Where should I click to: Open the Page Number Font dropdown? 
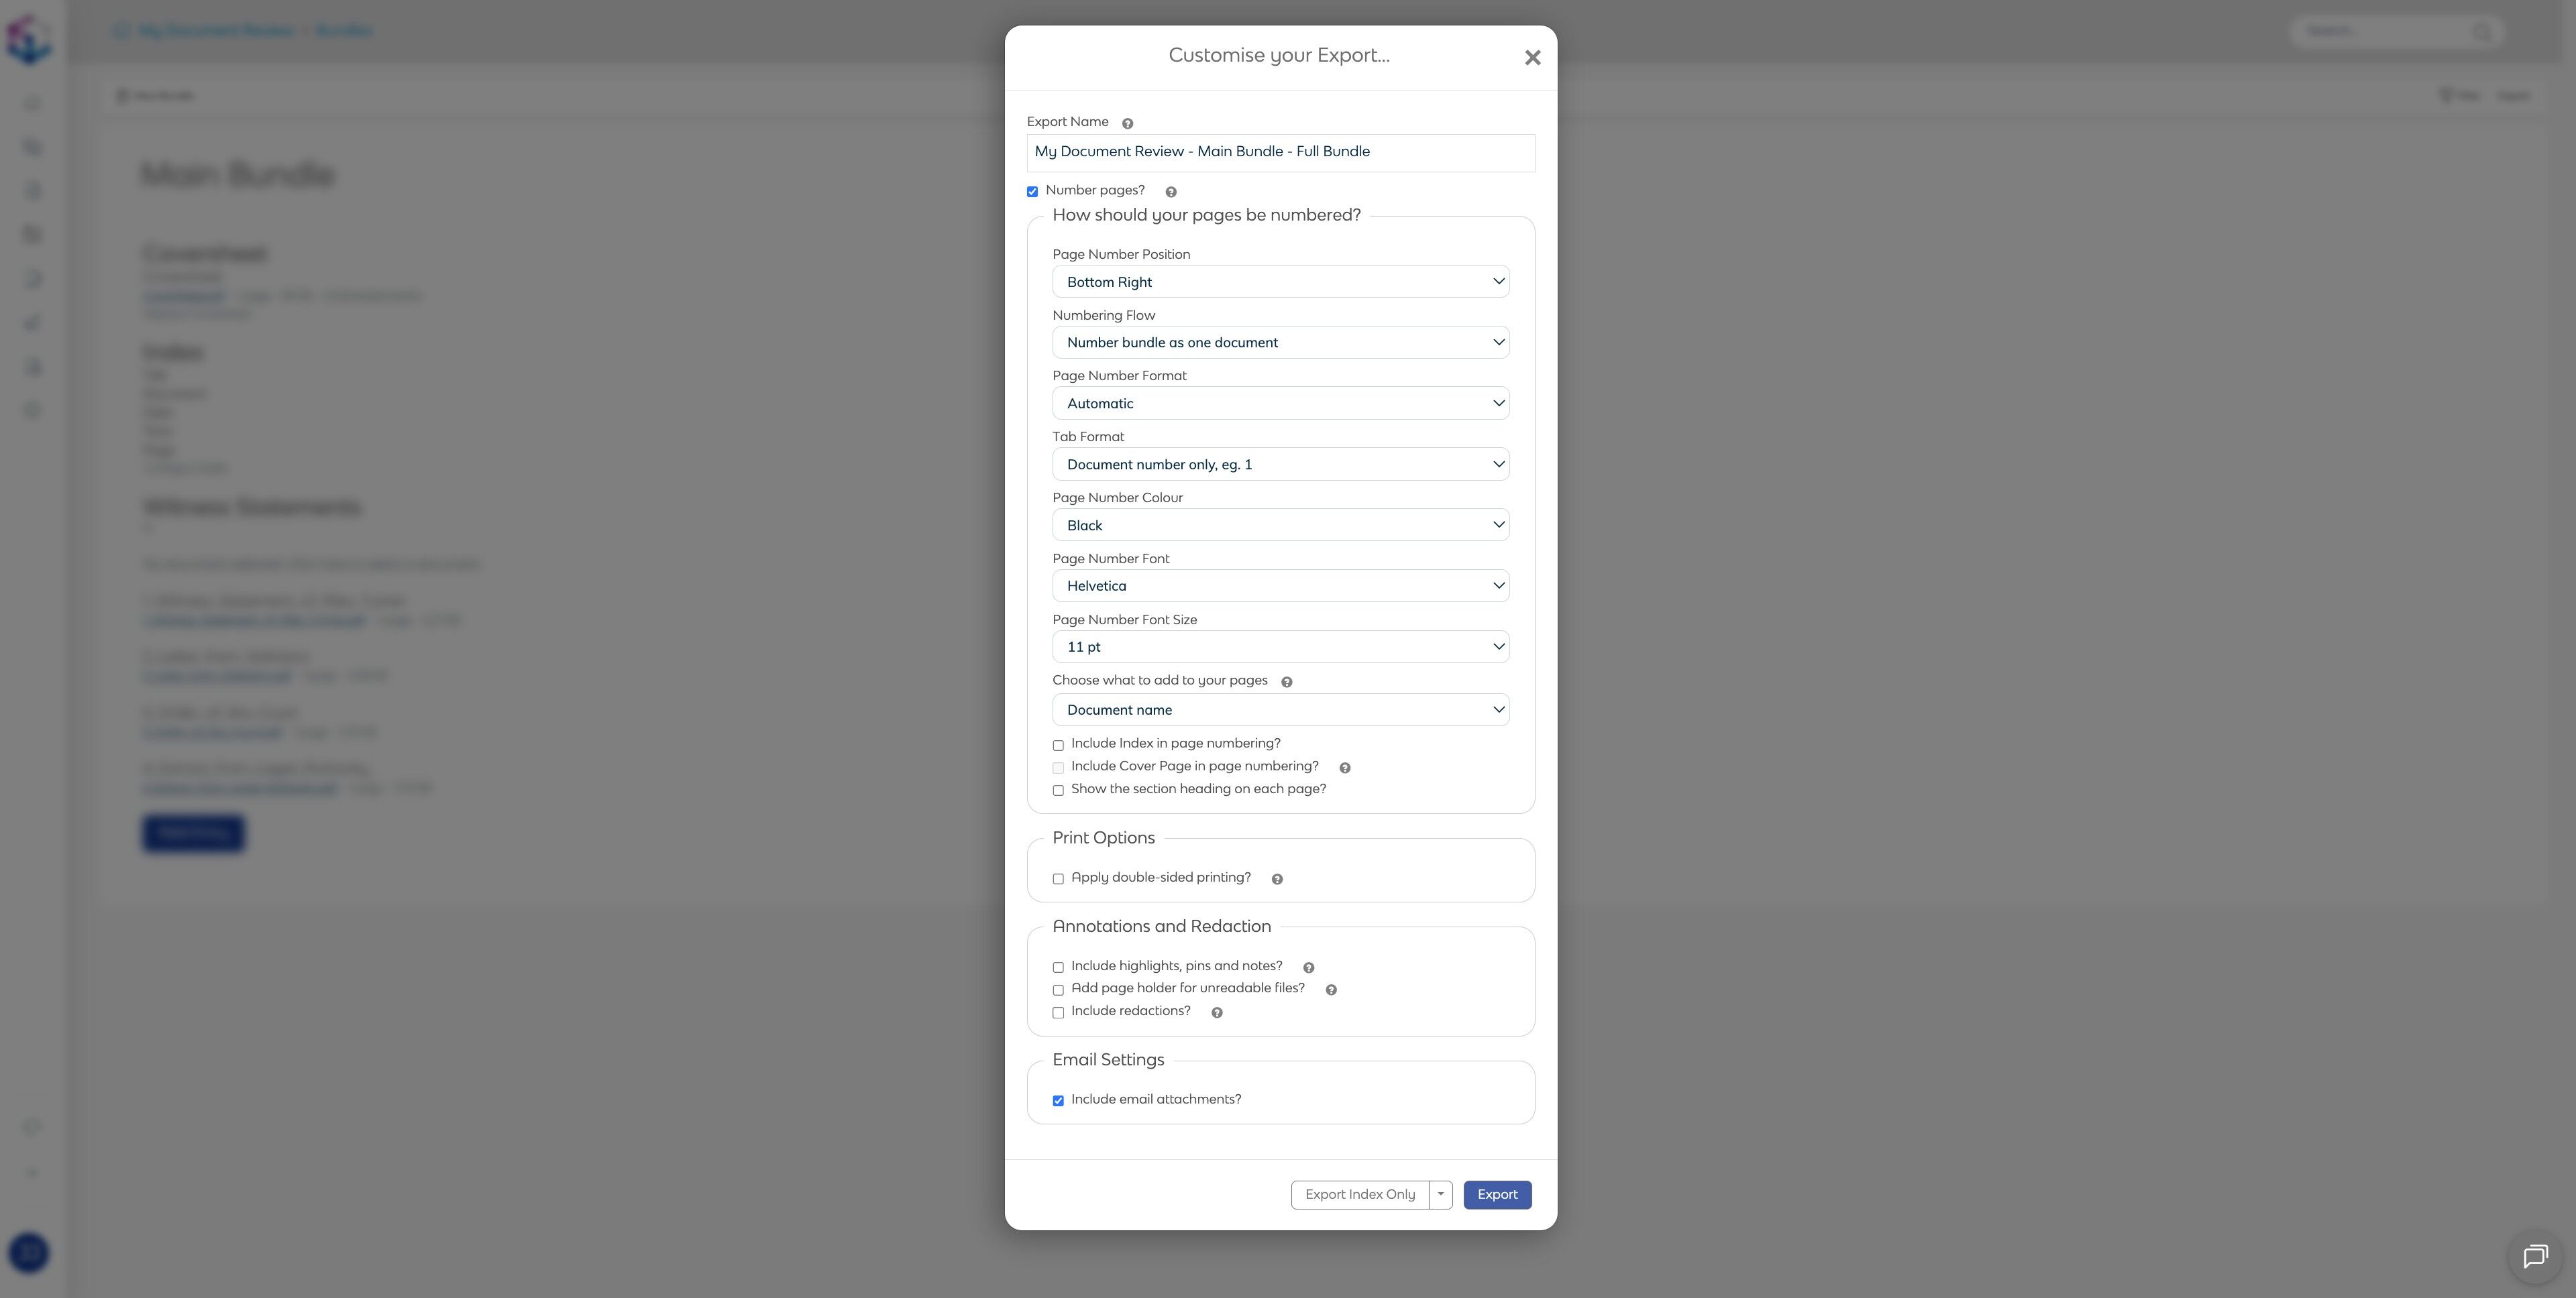(x=1280, y=587)
